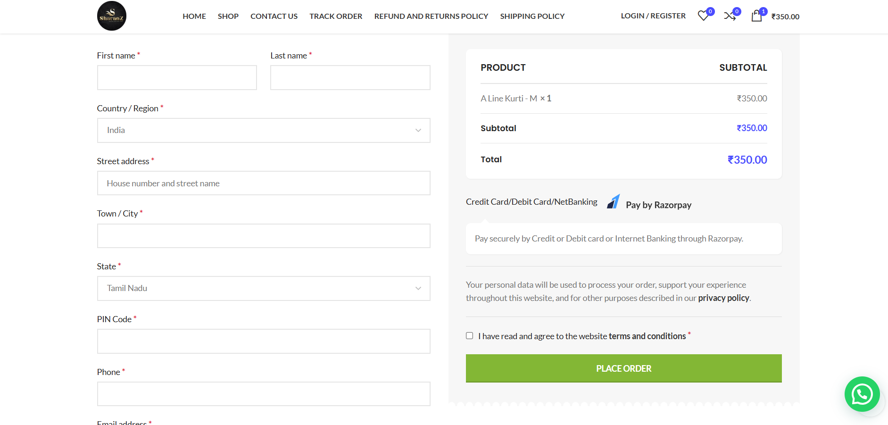Click the Razorpay logo icon
This screenshot has height=425, width=888.
pyautogui.click(x=613, y=202)
